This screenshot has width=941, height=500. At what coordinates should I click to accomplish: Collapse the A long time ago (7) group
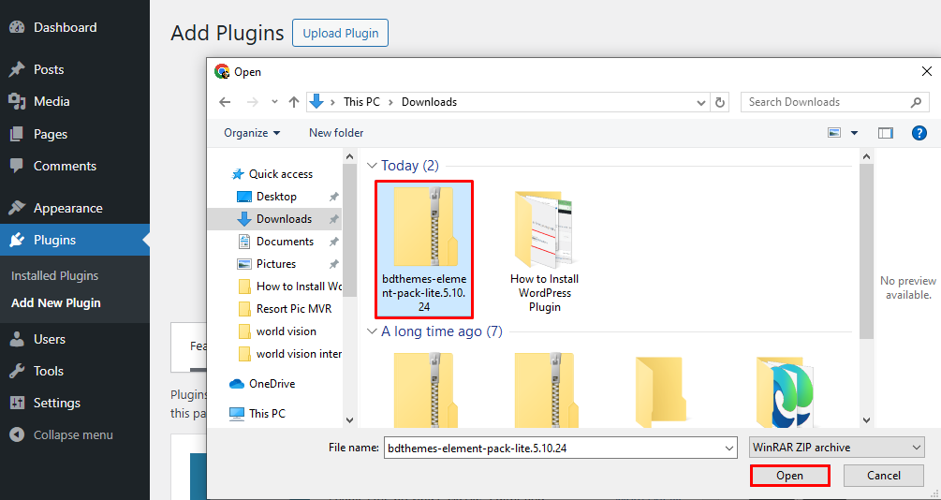(x=372, y=331)
